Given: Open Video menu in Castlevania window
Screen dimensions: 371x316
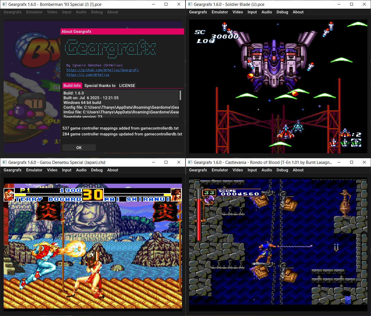Looking at the screenshot, I should coord(238,170).
